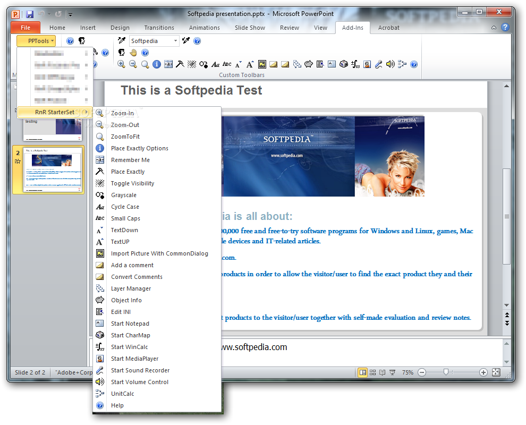Click Next Slide double-arrow button
The width and height of the screenshot is (526, 425).
point(507,324)
